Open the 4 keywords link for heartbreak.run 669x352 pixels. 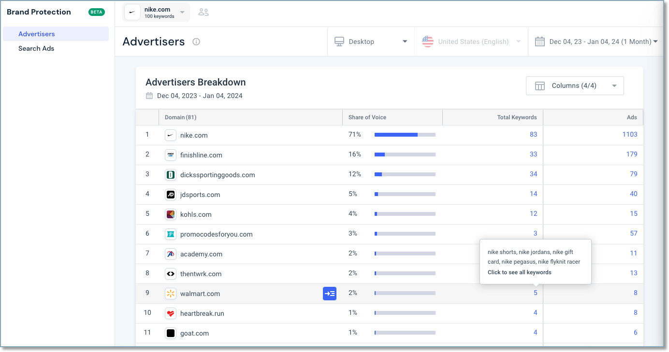tap(536, 312)
